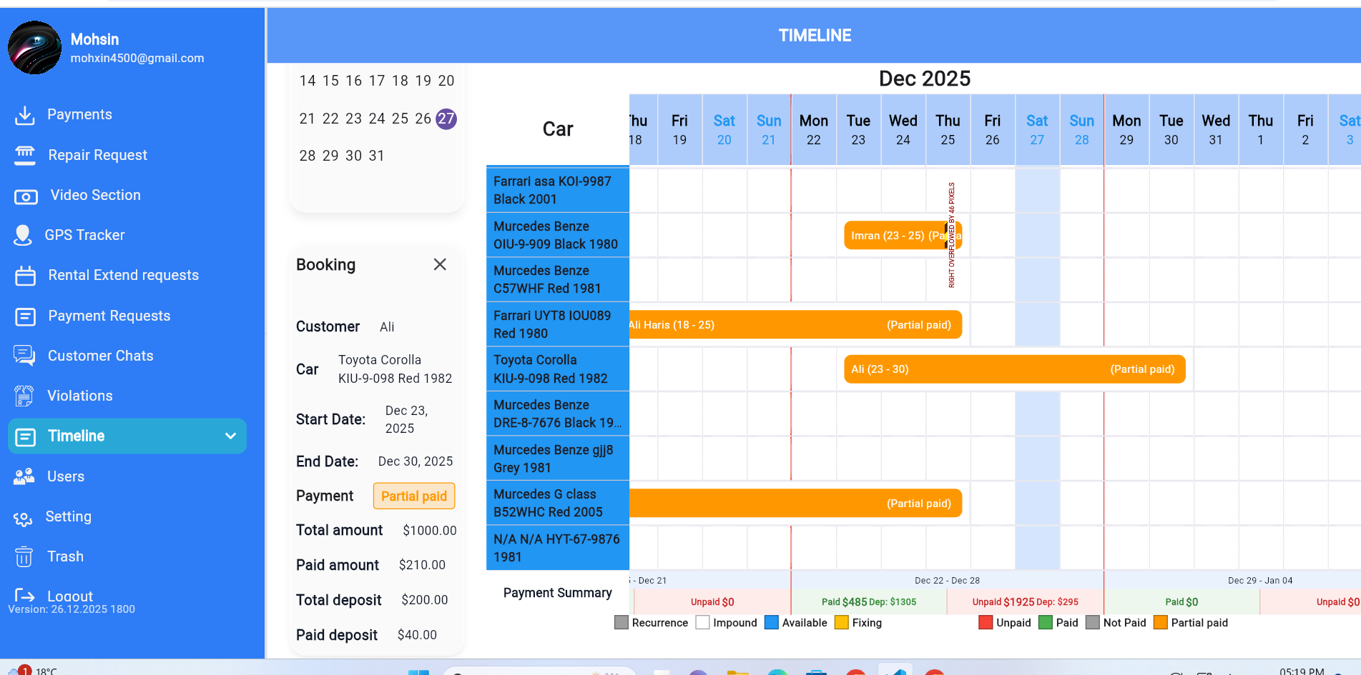Image resolution: width=1361 pixels, height=675 pixels.
Task: Close the Booking details panel
Action: [440, 264]
